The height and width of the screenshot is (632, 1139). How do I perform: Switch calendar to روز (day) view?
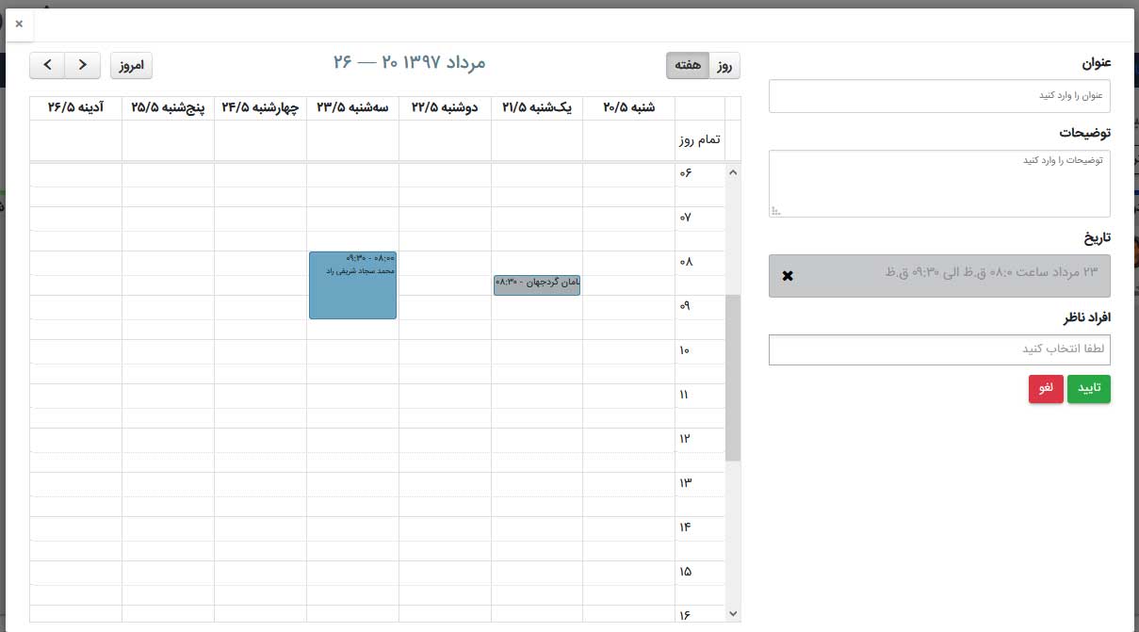pyautogui.click(x=724, y=65)
